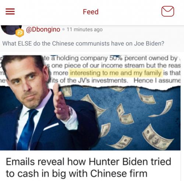This screenshot has height=181, width=184.
Task: Tap the poster's profile avatar
Action: pos(11,29)
